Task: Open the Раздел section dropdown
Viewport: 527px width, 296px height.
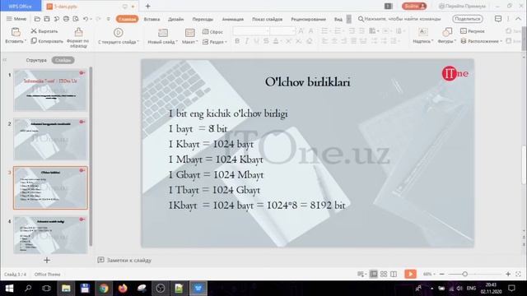Action: [x=215, y=42]
